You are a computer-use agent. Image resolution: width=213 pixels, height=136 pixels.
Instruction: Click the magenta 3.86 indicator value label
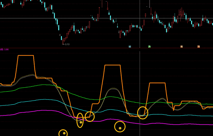pos(5,49)
